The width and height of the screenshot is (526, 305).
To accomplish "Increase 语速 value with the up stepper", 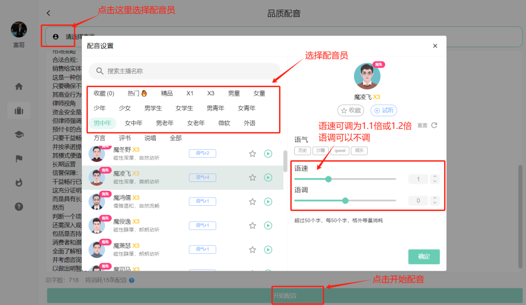I will pyautogui.click(x=435, y=177).
